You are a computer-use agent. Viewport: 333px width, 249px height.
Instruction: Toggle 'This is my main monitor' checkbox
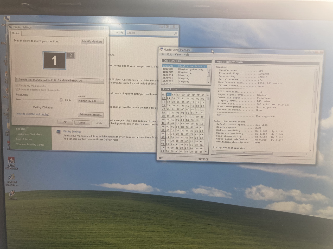coord(17,85)
